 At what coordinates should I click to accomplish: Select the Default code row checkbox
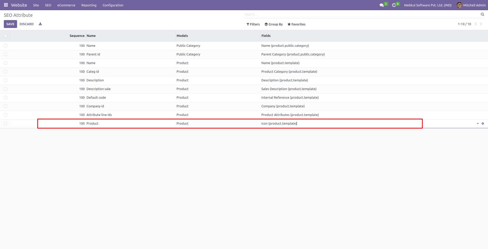(x=5, y=98)
